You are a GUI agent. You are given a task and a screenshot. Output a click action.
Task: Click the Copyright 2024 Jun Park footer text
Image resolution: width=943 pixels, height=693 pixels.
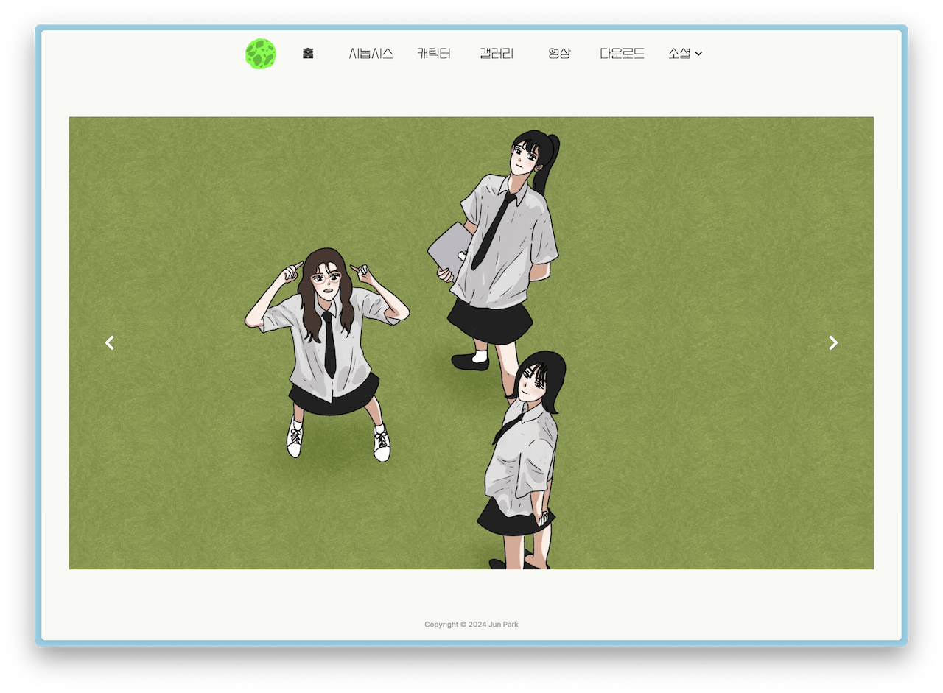[x=471, y=625]
